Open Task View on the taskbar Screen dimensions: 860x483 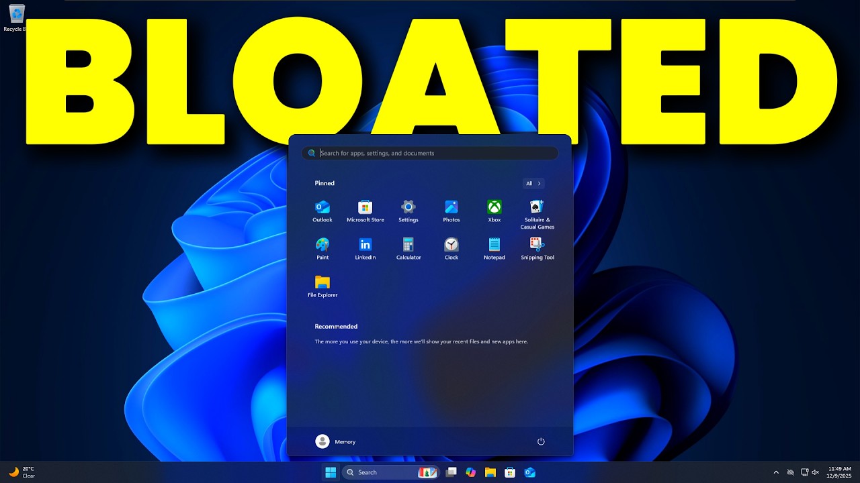pyautogui.click(x=451, y=472)
